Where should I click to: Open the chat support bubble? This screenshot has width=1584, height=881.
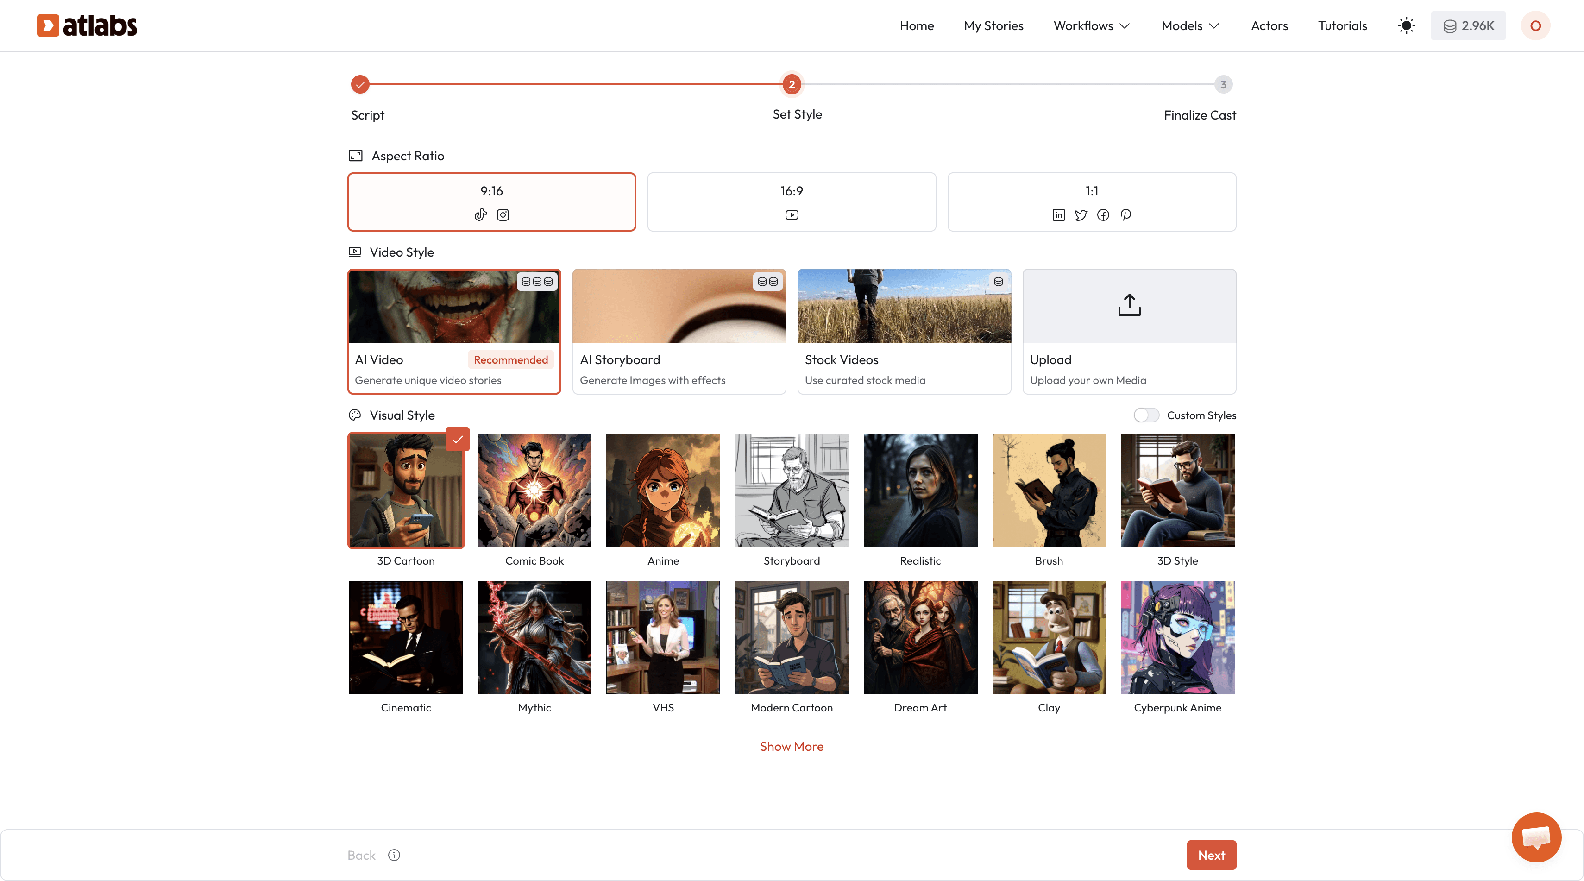coord(1536,837)
